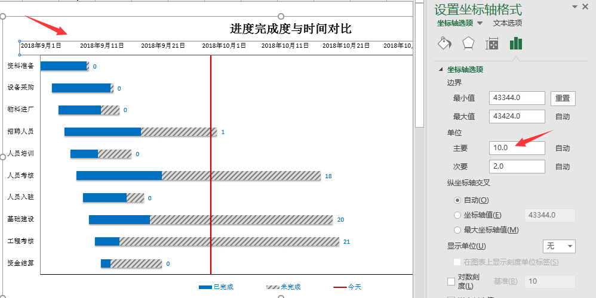The height and width of the screenshot is (298, 596).
Task: Click 自动 next to 主要 unit
Action: 563,148
